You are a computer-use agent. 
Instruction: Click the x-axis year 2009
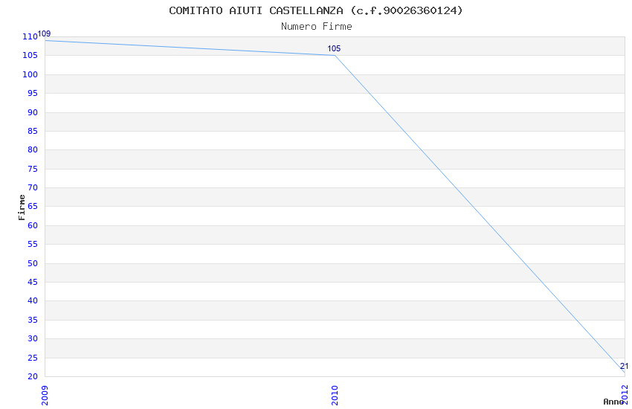45,396
